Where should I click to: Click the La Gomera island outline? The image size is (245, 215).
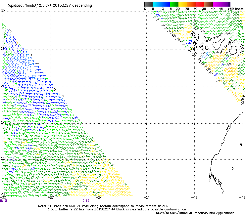pyautogui.click(x=207, y=48)
